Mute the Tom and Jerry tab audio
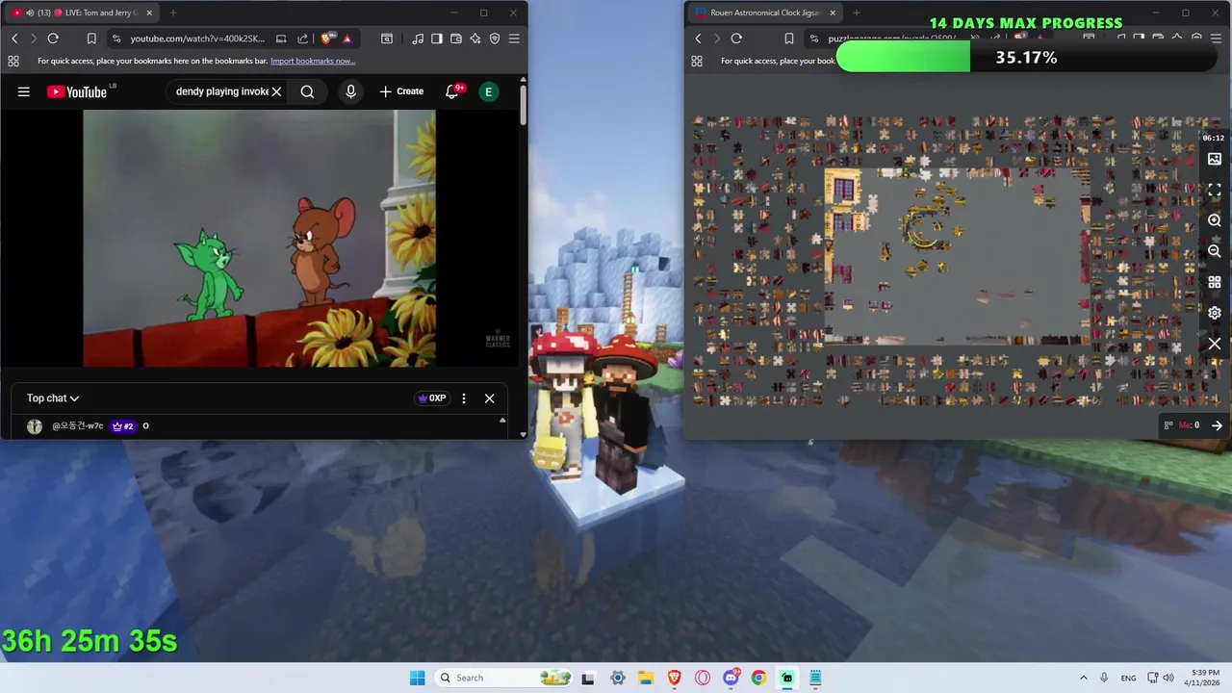 click(x=30, y=13)
